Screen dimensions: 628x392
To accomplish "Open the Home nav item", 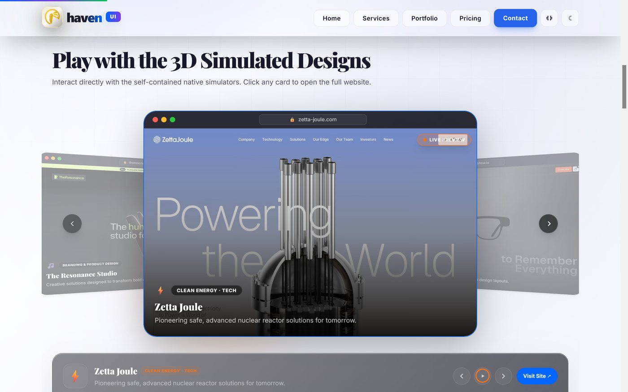I will click(x=331, y=18).
